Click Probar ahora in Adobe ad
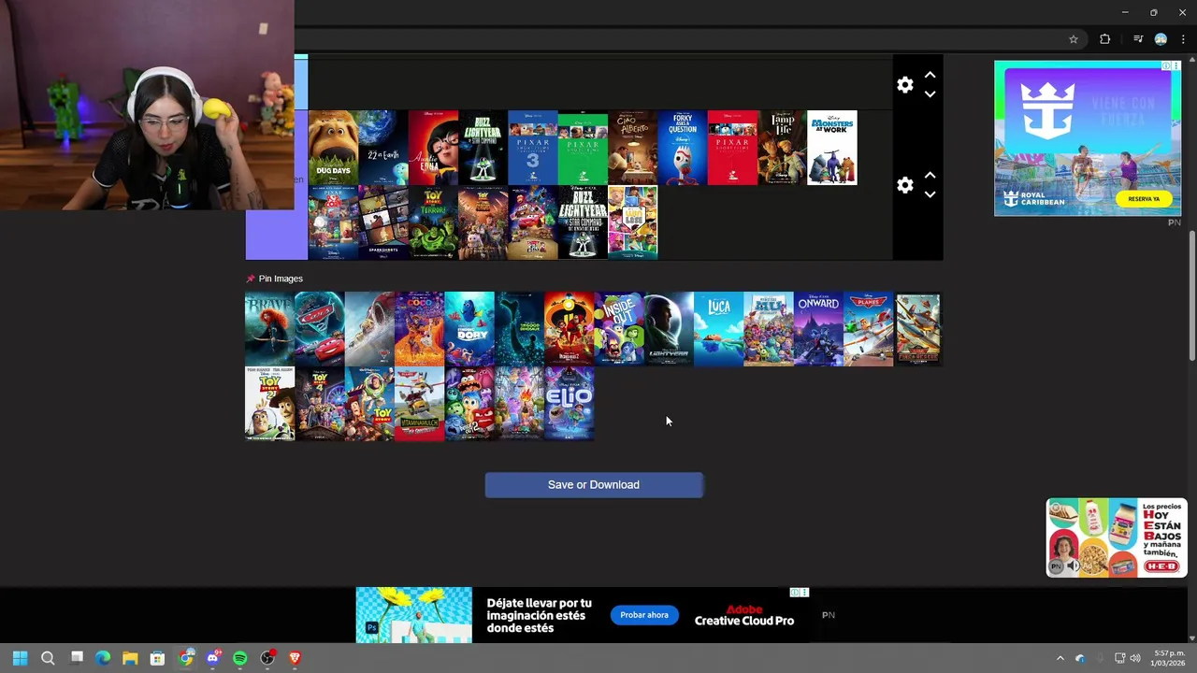This screenshot has width=1197, height=673. (x=644, y=615)
